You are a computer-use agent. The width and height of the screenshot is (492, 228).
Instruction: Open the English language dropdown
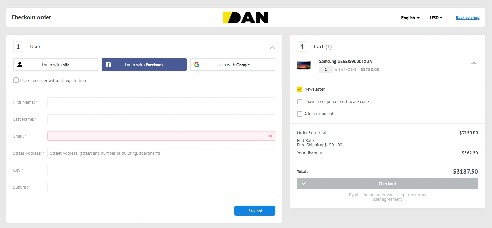pyautogui.click(x=410, y=18)
